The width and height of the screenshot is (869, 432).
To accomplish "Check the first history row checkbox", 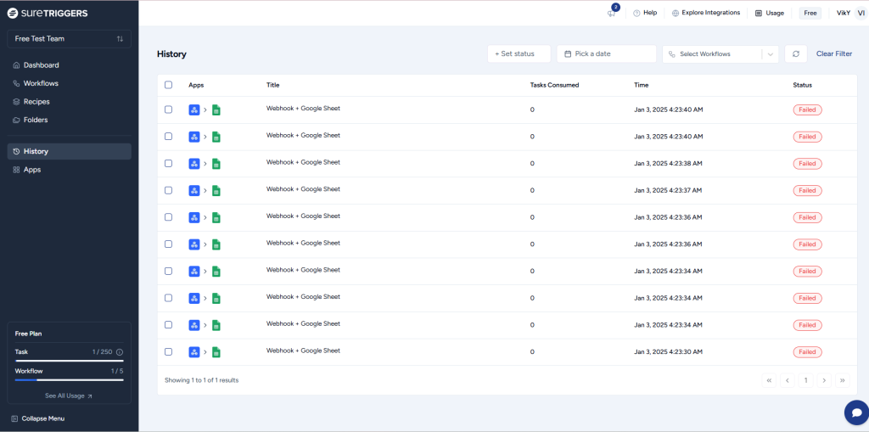I will tap(168, 109).
